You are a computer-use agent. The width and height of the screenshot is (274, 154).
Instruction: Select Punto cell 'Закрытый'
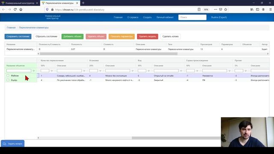pos(158,80)
